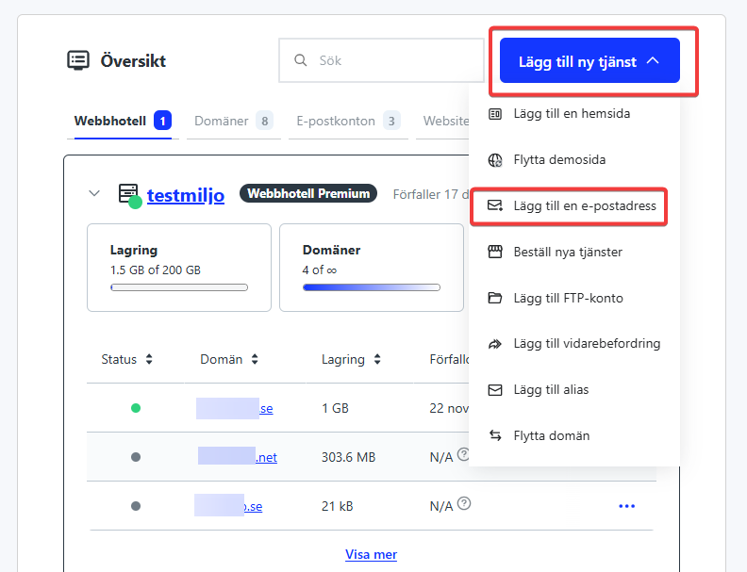
Task: Open the testmiljo account link
Action: point(185,194)
